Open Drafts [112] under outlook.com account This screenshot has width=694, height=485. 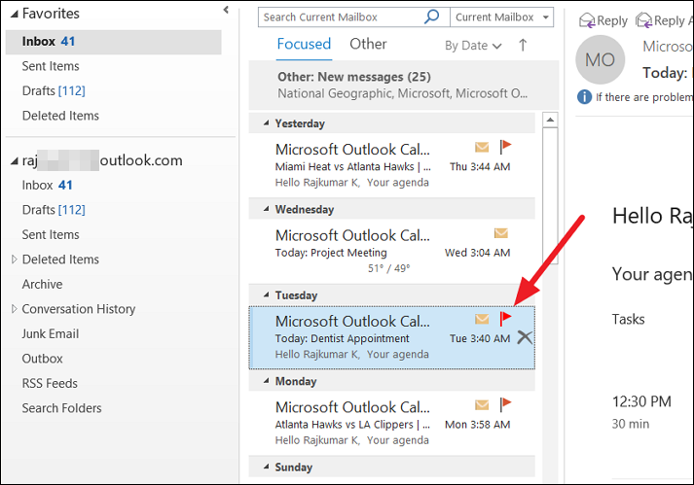[54, 210]
